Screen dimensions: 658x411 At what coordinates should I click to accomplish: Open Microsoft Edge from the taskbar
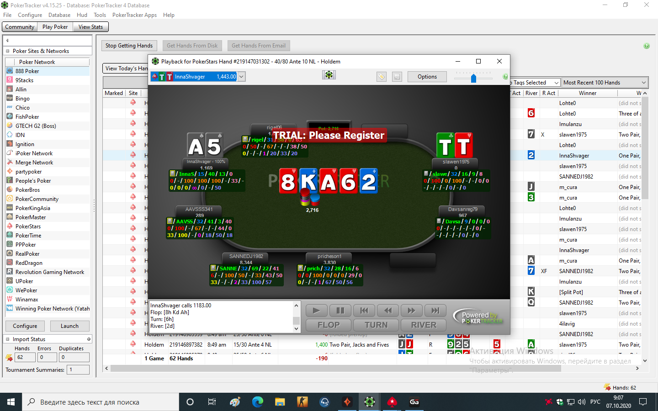tap(257, 402)
